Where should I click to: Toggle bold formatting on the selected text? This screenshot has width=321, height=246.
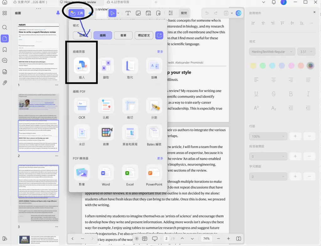coord(291,94)
